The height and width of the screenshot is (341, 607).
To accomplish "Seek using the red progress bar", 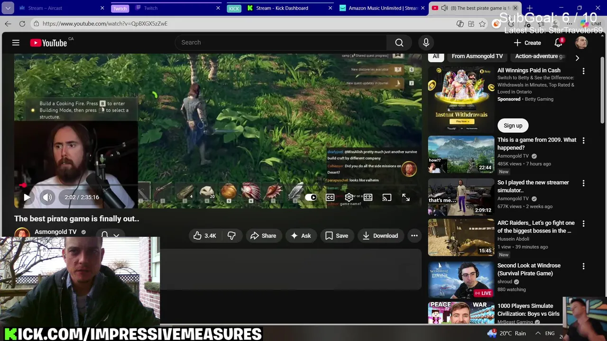I will point(218,186).
